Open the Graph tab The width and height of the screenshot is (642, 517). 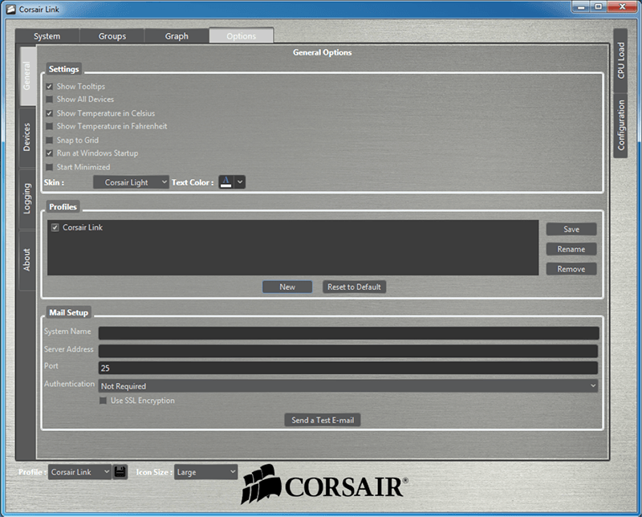pos(177,36)
